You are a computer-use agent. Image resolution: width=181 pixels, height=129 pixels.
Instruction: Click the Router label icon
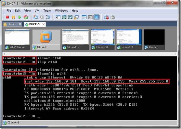point(146,47)
